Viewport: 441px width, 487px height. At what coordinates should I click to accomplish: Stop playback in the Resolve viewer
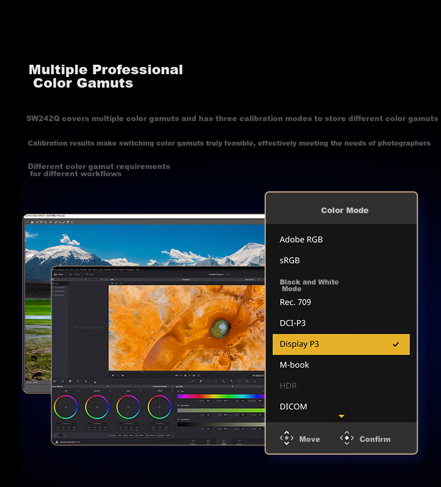click(185, 375)
